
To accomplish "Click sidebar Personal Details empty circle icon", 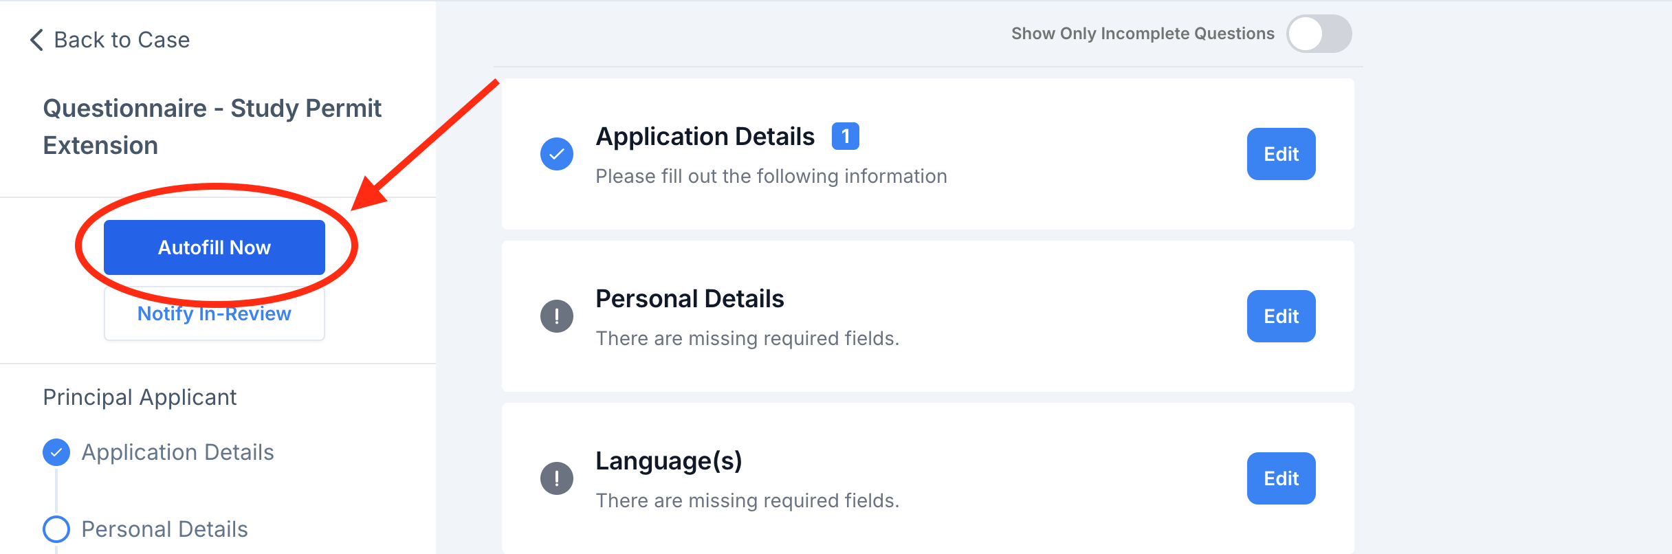I will (x=56, y=529).
